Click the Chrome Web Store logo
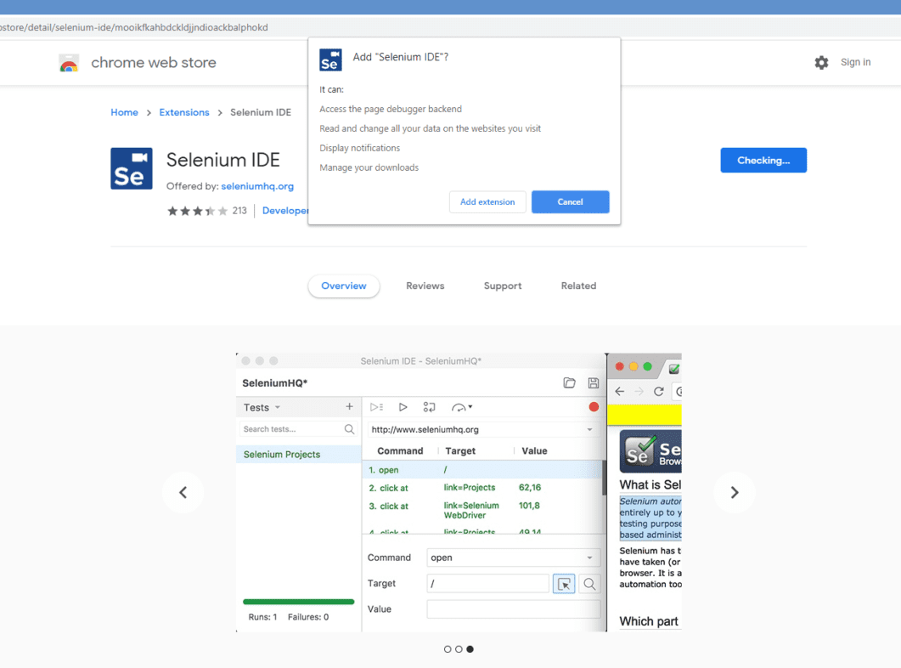Screen dimensions: 901x668 tap(69, 63)
